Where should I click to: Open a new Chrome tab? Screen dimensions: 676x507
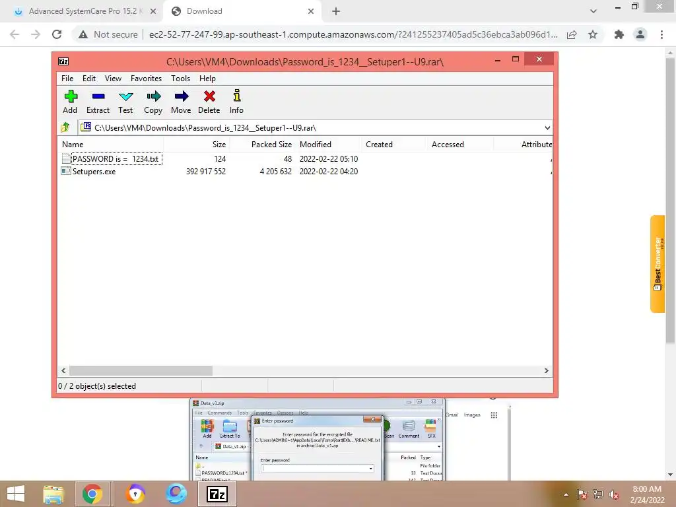tap(336, 12)
